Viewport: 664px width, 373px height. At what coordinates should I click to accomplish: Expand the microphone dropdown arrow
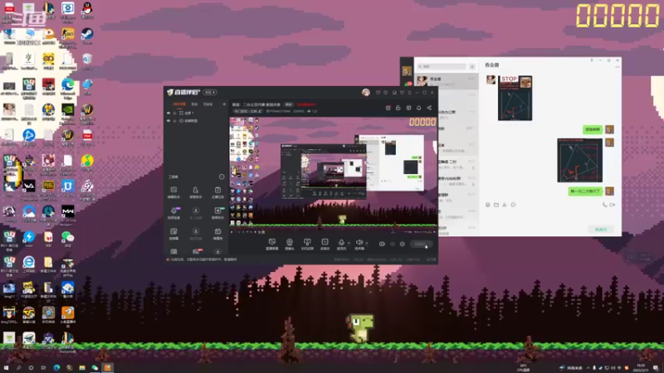[349, 243]
